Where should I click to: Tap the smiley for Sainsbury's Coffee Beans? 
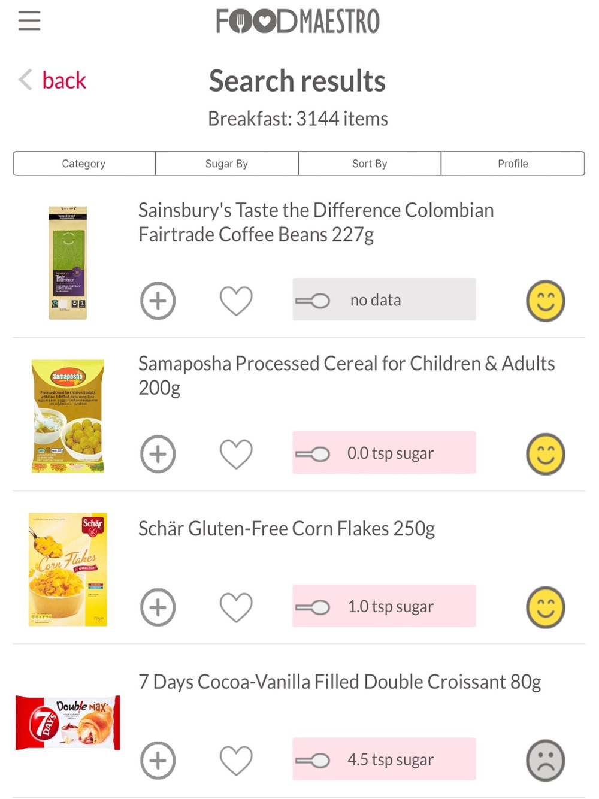pyautogui.click(x=546, y=301)
